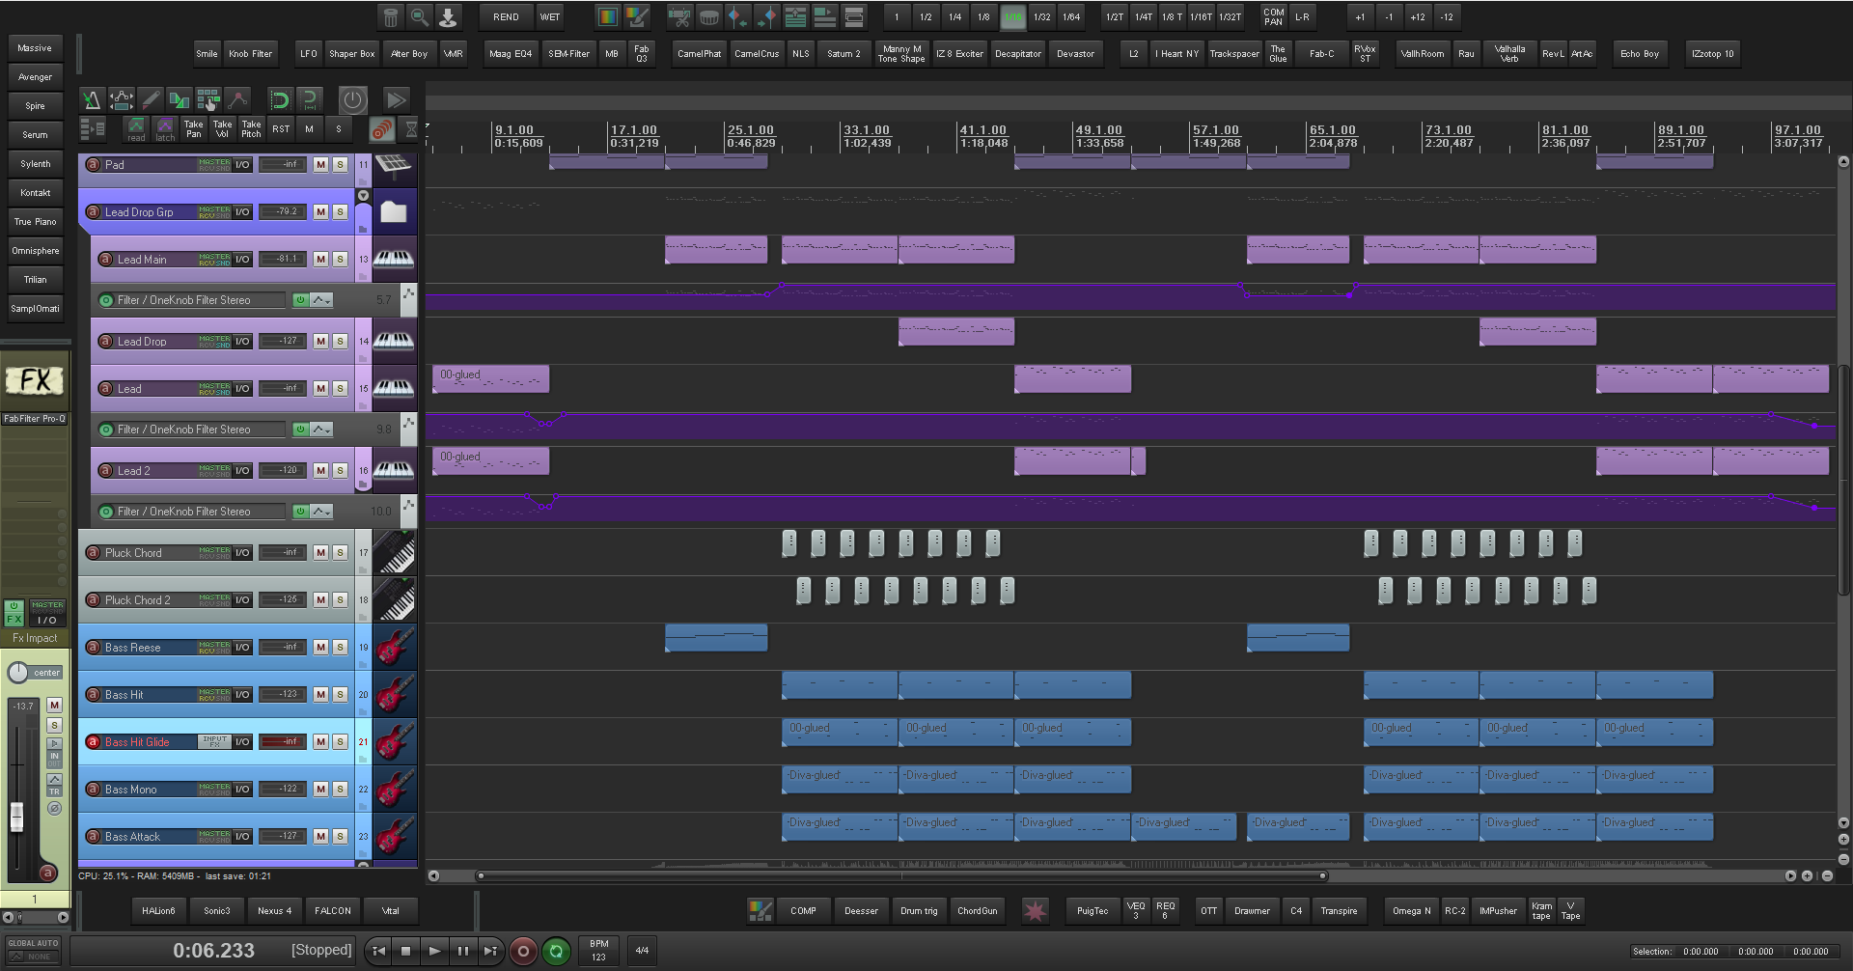This screenshot has width=1853, height=971.
Task: Click the green loop-bracket toolbar icon
Action: tap(280, 99)
